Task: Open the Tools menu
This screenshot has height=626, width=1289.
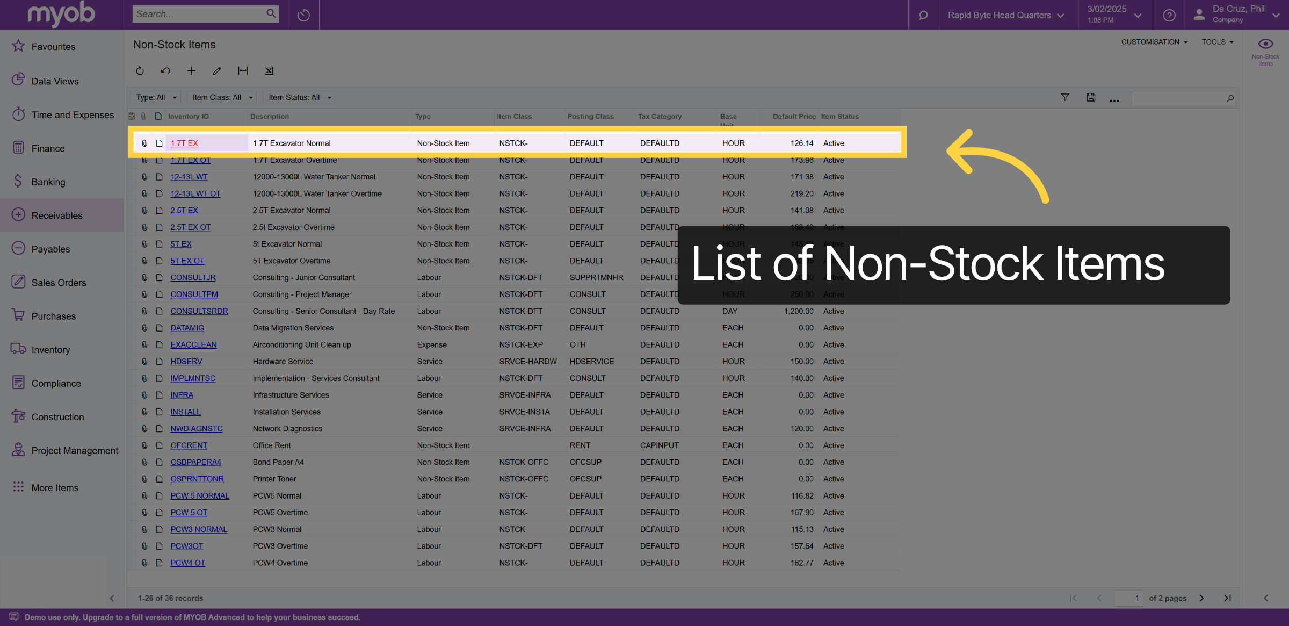Action: [x=1218, y=42]
